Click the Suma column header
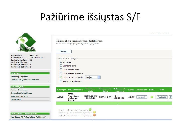Image resolution: width=181 pixels, height=136 pixels. point(131,90)
